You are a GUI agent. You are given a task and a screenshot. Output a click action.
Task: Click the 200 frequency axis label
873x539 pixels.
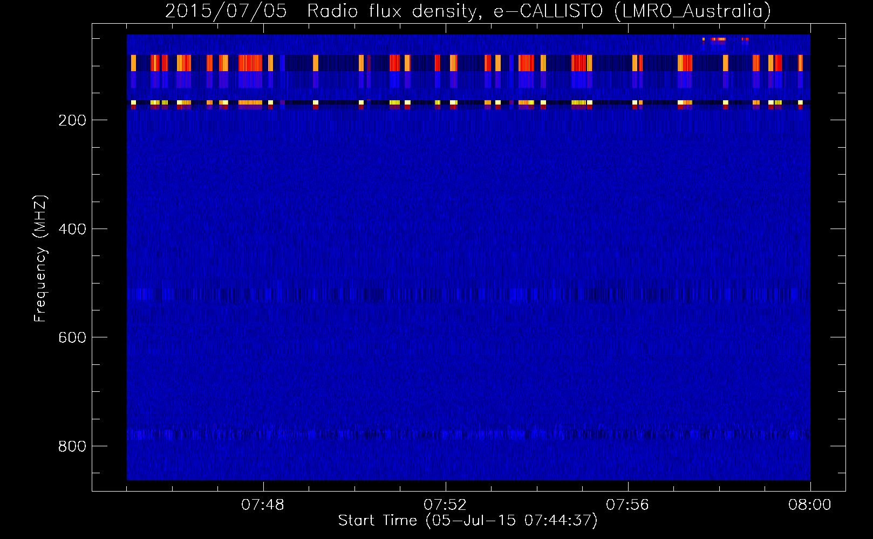72,120
